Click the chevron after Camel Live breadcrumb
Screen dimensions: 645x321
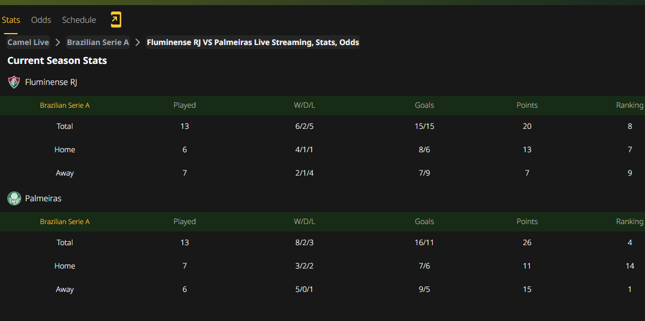pyautogui.click(x=58, y=42)
